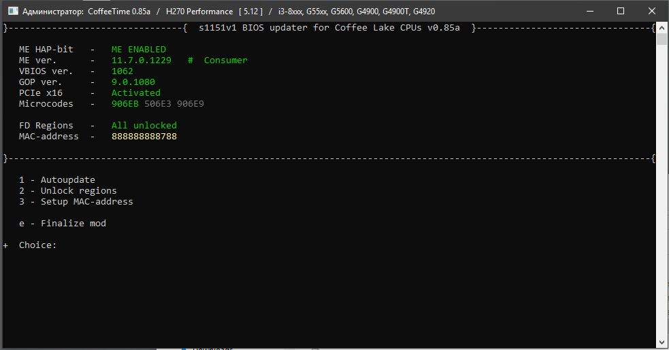Screen dimensions: 669x350
Task: Click the '1 - Autoupdate' menu line
Action: point(57,180)
